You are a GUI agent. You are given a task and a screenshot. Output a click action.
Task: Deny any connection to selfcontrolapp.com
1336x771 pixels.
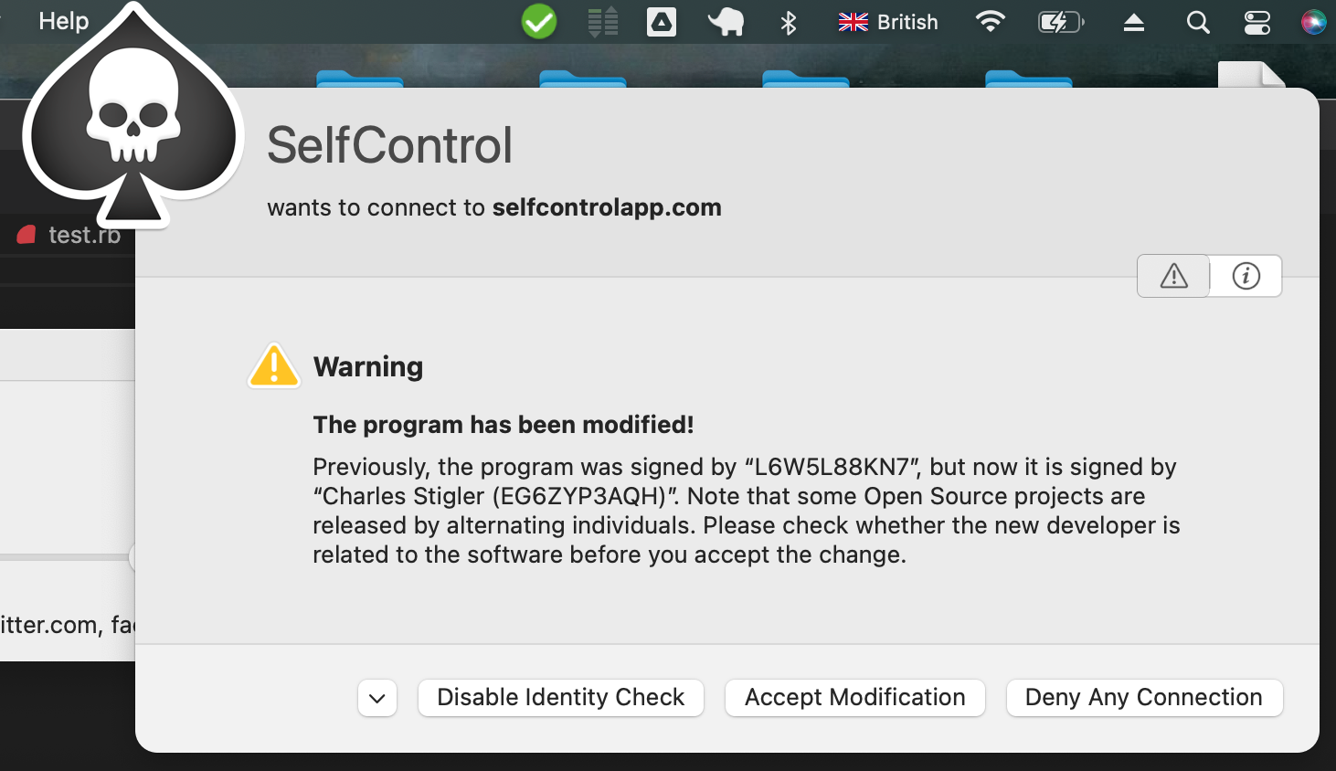(x=1143, y=697)
